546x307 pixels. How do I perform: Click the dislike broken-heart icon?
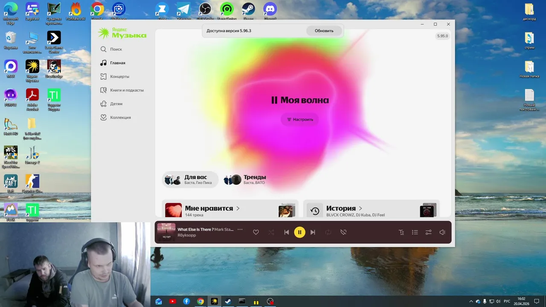pos(343,232)
